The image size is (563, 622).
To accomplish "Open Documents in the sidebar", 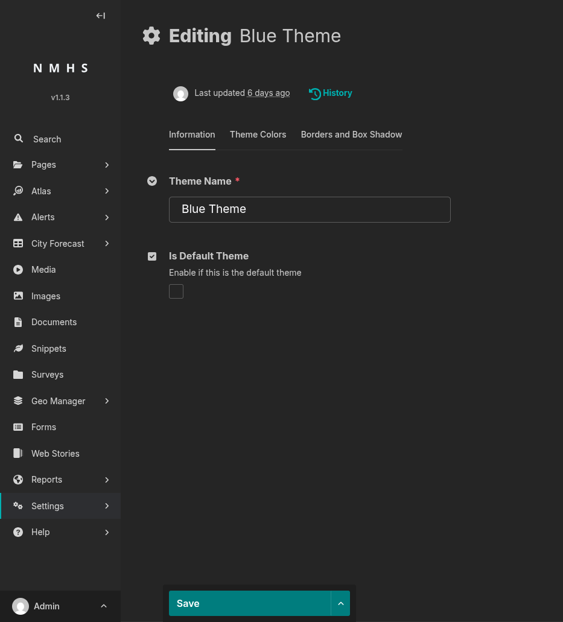I will (60, 322).
